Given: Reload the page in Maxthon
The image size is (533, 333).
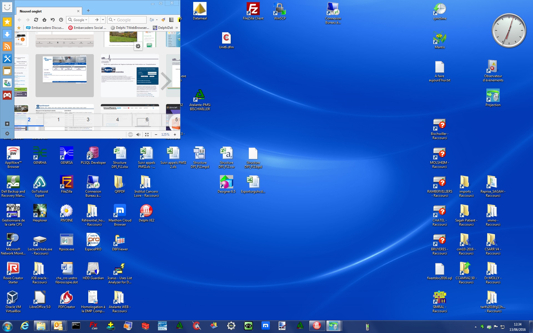Looking at the screenshot, I should pos(36,20).
